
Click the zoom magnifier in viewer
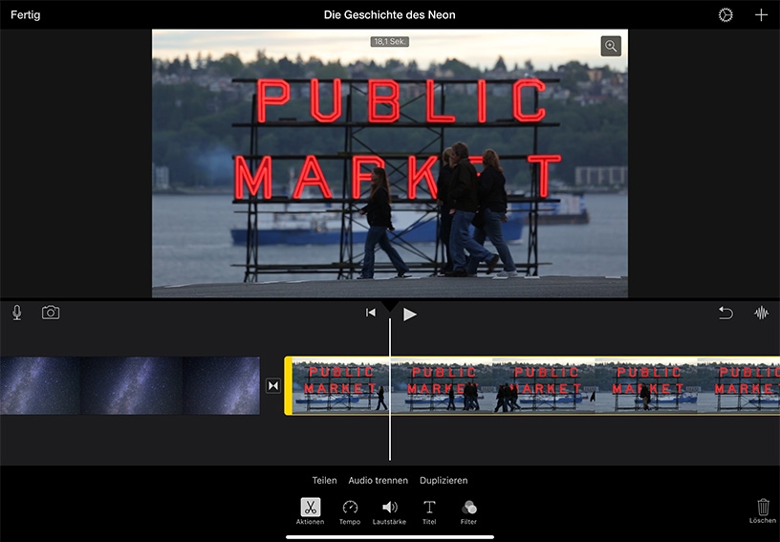611,46
